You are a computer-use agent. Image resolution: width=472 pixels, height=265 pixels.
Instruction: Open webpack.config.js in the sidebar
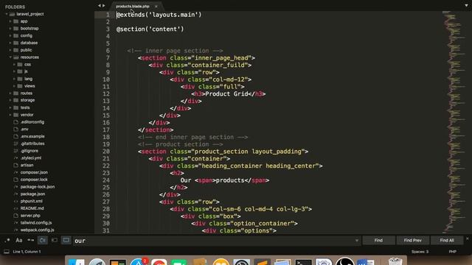37,230
